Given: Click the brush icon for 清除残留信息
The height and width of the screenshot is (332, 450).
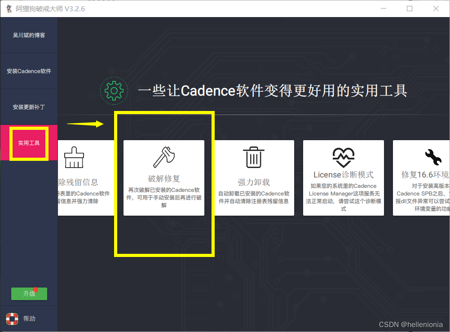Looking at the screenshot, I should click(x=73, y=157).
